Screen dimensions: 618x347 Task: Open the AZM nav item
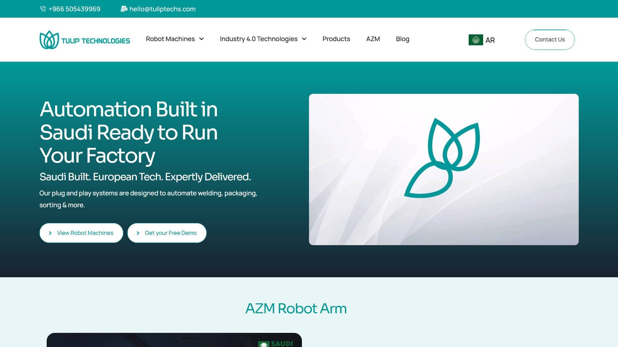[373, 39]
